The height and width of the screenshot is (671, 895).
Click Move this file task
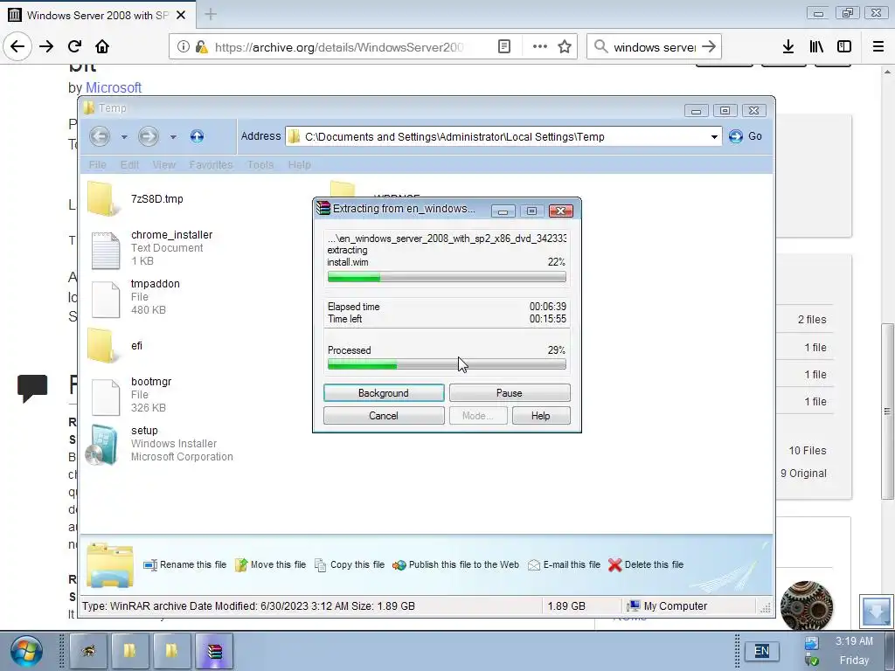click(x=271, y=565)
